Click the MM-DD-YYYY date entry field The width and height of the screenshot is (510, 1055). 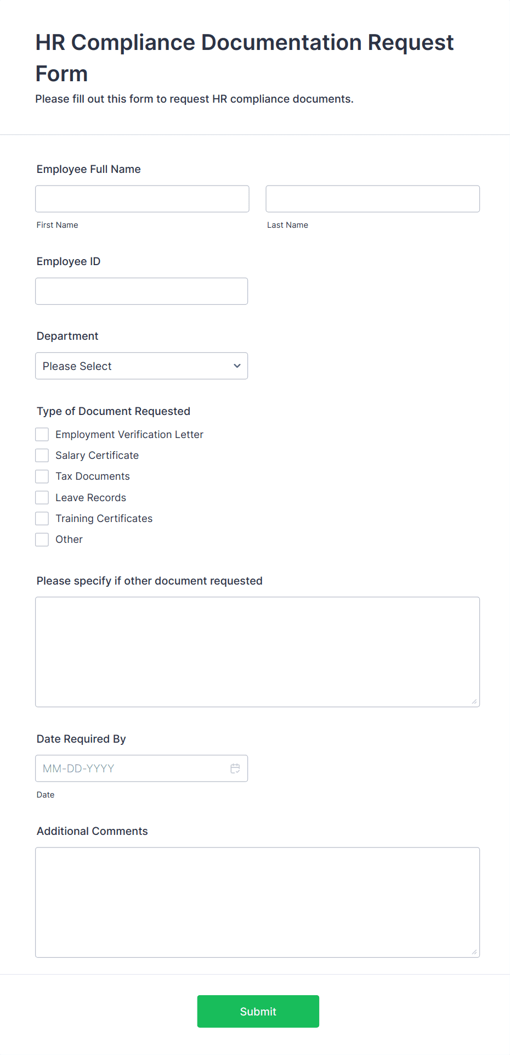tap(132, 768)
